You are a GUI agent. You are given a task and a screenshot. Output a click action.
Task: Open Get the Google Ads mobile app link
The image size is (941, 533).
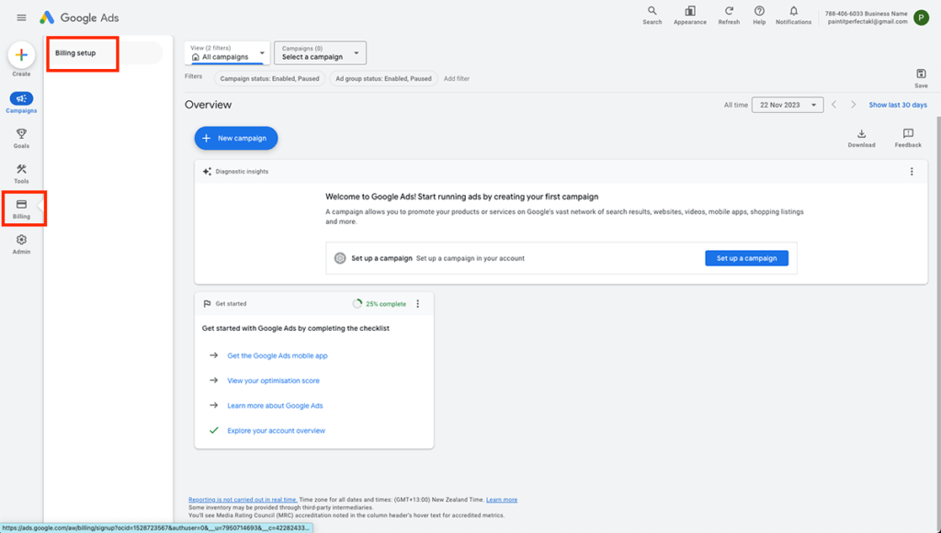pos(277,356)
